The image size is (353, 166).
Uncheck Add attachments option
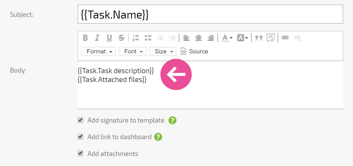(x=81, y=153)
